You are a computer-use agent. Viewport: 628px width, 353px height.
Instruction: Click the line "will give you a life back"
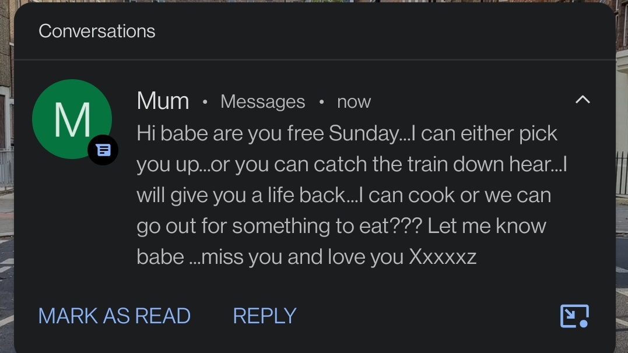[242, 195]
